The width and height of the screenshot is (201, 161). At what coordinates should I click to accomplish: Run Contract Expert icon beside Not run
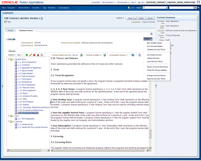(81, 55)
